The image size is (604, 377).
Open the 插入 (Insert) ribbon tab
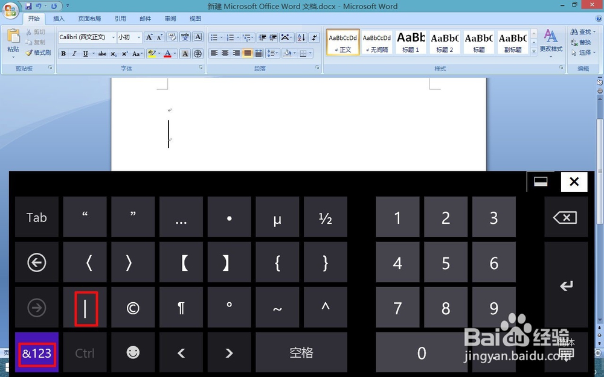point(59,19)
